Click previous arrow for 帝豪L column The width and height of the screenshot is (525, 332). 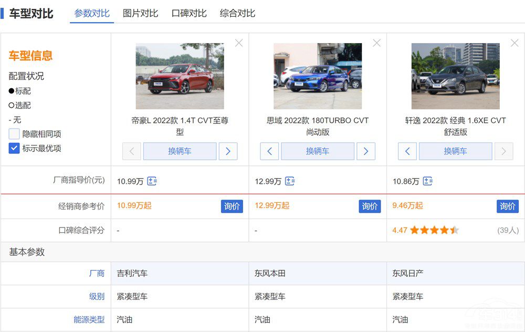[132, 151]
